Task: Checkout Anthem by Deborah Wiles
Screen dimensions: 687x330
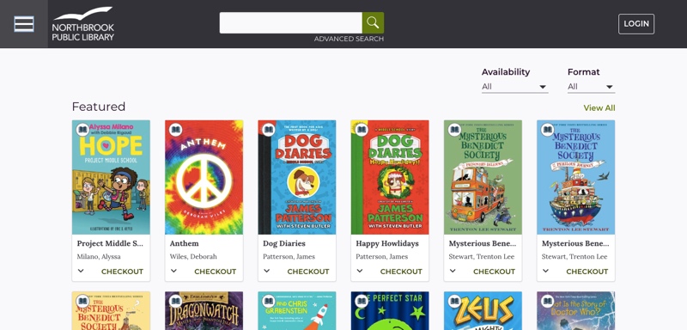Action: [x=216, y=272]
